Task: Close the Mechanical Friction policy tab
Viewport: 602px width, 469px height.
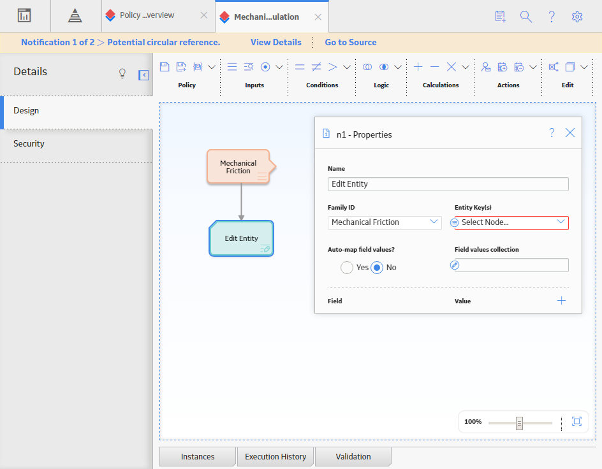Action: (318, 17)
